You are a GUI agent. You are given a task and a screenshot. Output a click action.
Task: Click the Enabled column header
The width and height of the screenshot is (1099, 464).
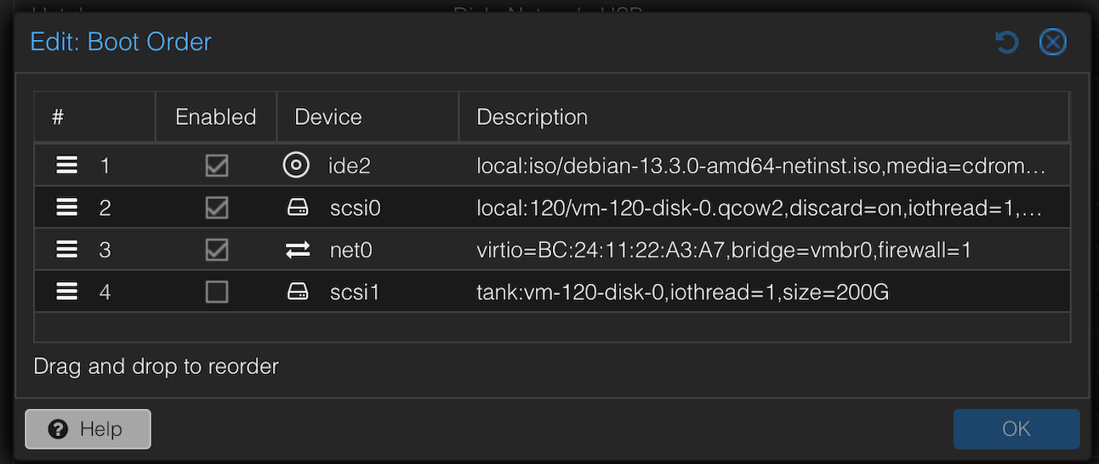(216, 117)
